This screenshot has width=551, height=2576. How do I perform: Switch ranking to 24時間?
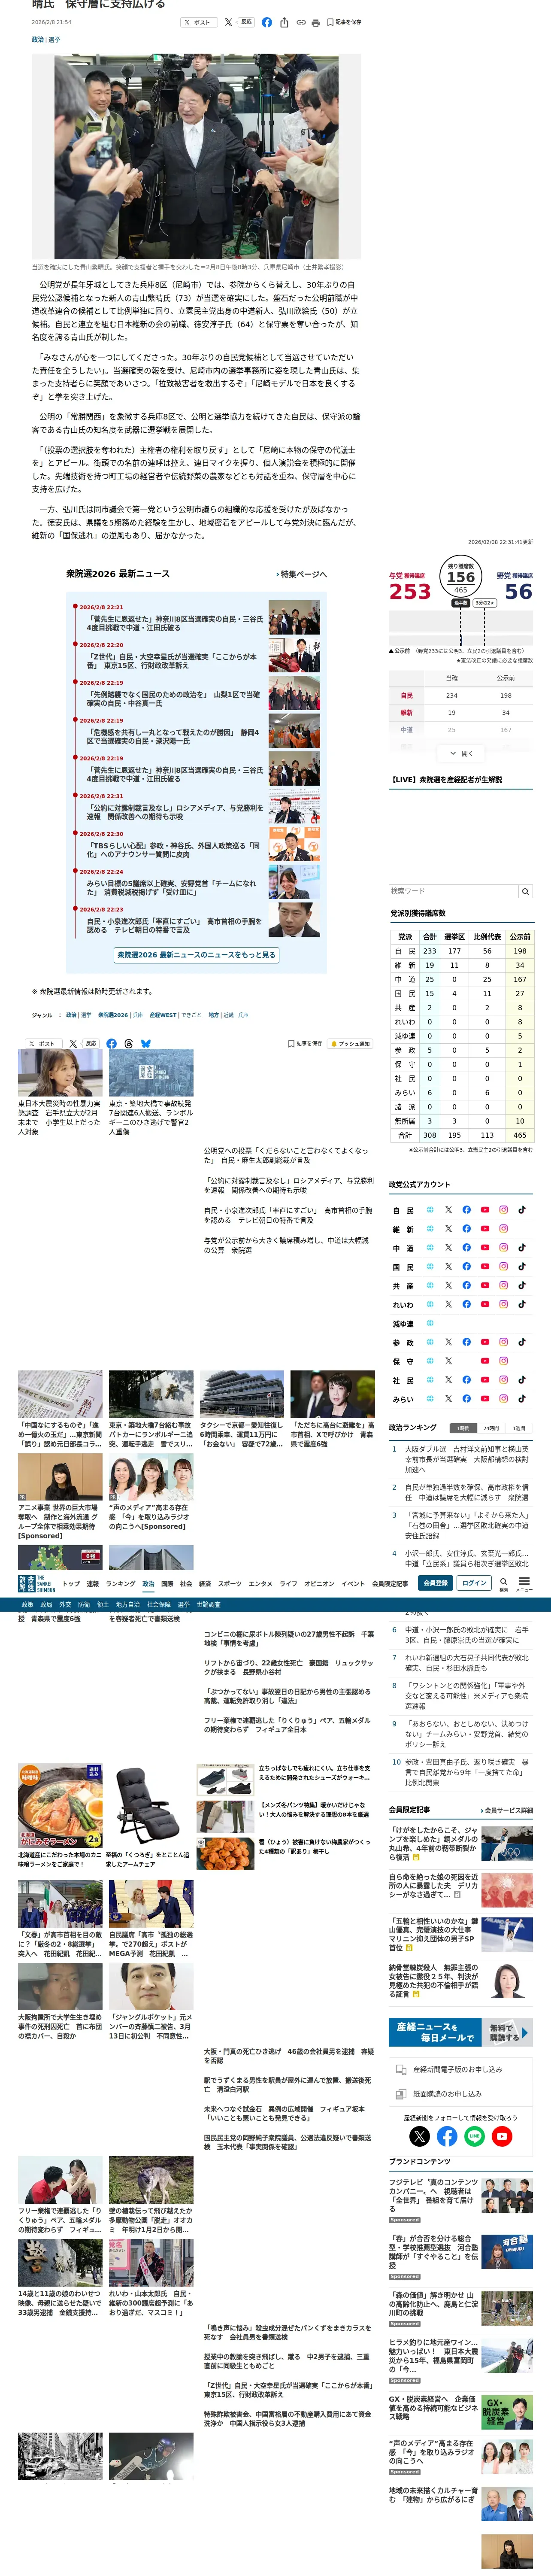point(491,1428)
